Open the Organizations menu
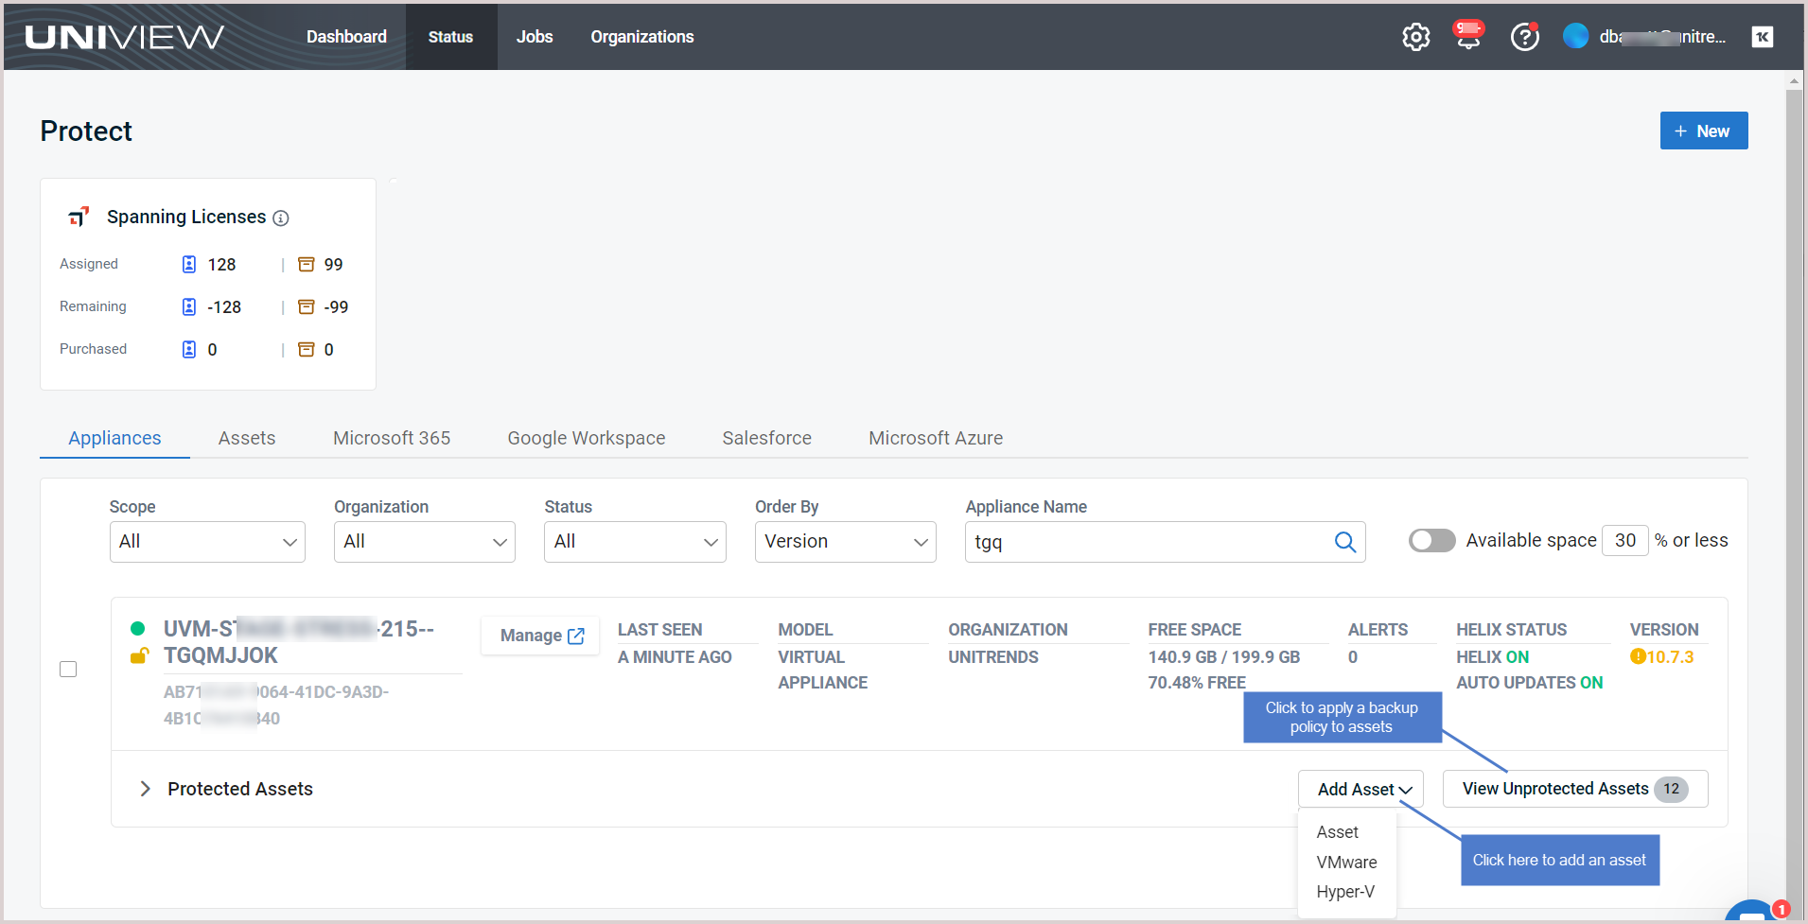1808x924 pixels. pos(642,37)
